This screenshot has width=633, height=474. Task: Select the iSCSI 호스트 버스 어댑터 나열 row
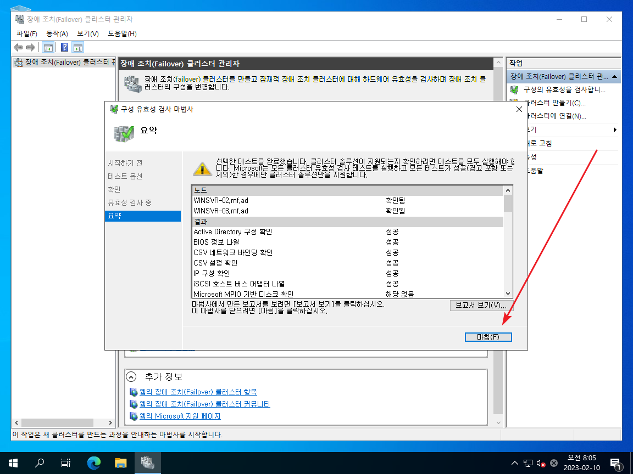pos(348,284)
